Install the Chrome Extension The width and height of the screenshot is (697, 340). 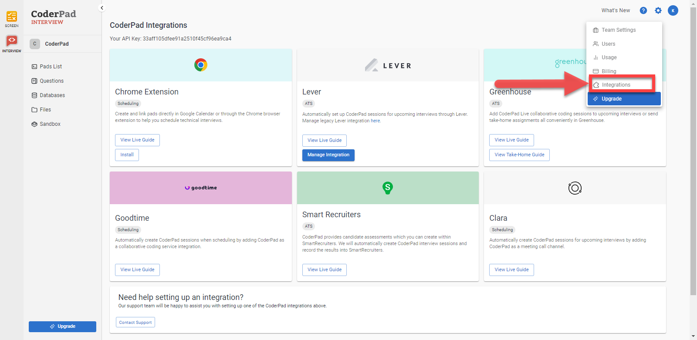point(127,155)
